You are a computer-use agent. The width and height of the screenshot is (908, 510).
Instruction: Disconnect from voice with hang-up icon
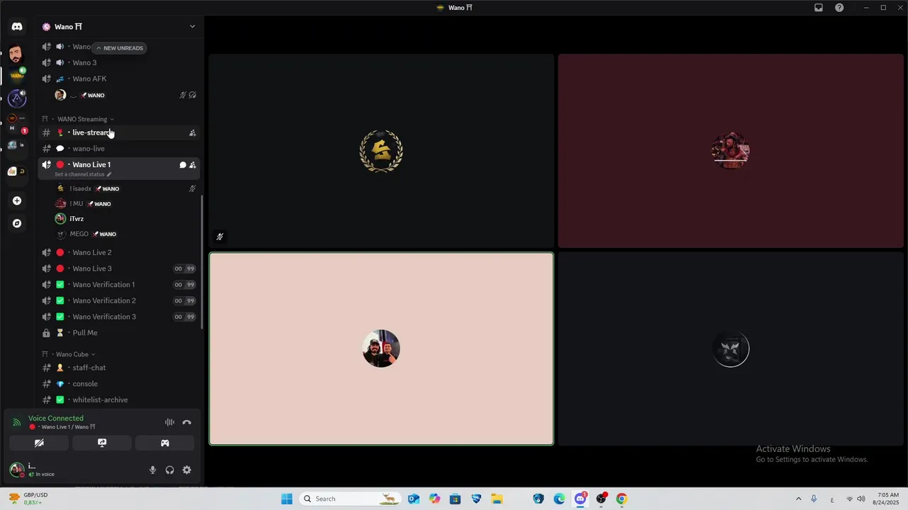(x=187, y=422)
